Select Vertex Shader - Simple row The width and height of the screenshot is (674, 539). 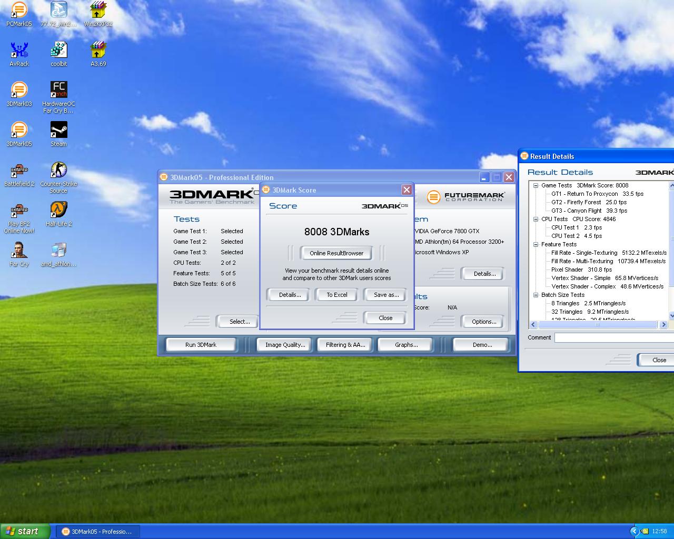click(605, 278)
